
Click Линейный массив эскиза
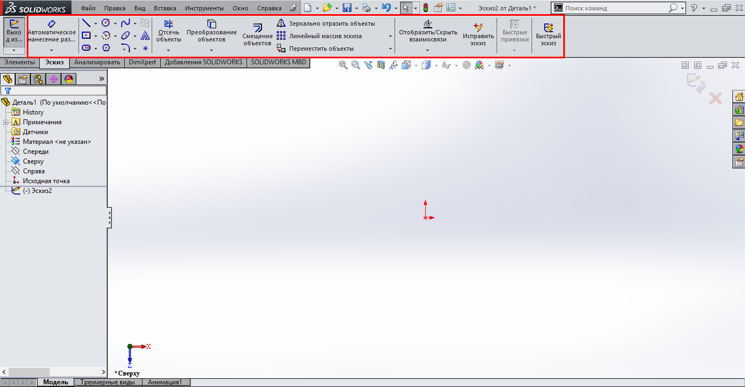pos(319,36)
